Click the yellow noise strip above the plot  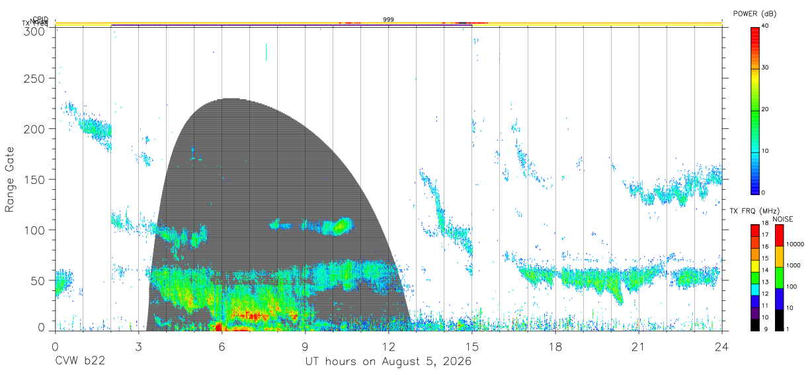[x=389, y=23]
